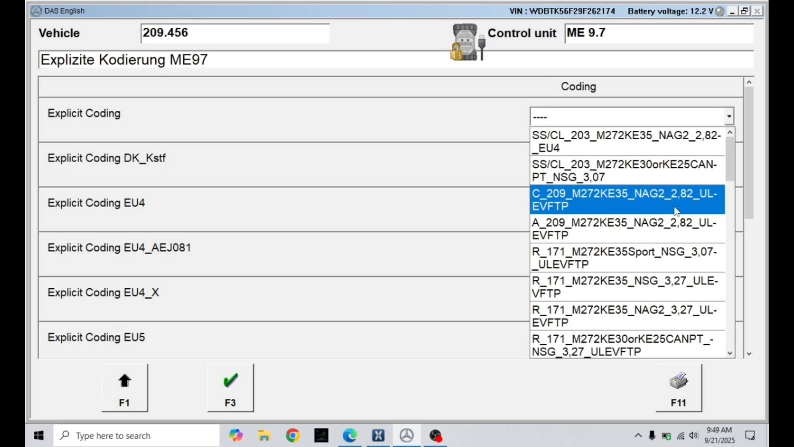Show hidden system tray icons
The width and height of the screenshot is (794, 447).
(x=638, y=436)
